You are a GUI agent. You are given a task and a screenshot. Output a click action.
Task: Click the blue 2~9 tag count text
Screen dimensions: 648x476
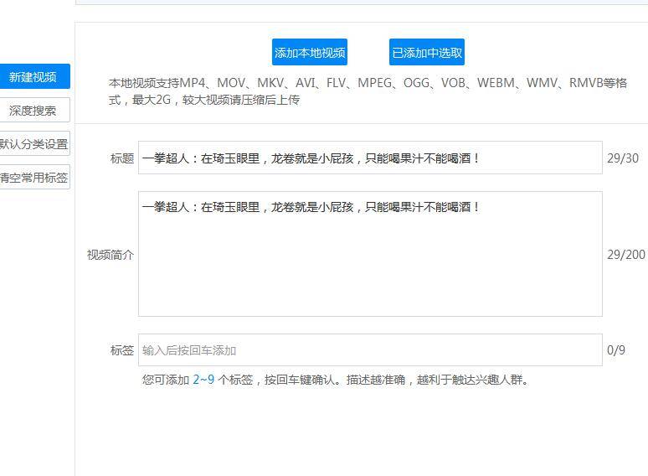click(203, 380)
